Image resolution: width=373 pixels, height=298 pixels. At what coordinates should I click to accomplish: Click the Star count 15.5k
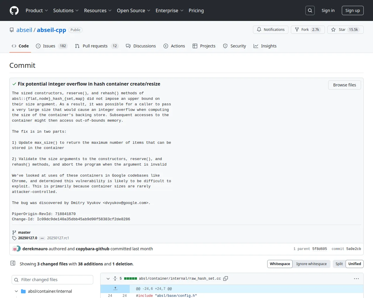[x=353, y=30]
